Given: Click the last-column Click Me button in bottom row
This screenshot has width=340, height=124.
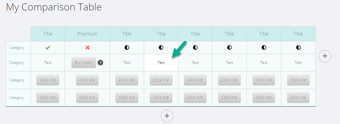Looking at the screenshot, I should tap(298, 98).
